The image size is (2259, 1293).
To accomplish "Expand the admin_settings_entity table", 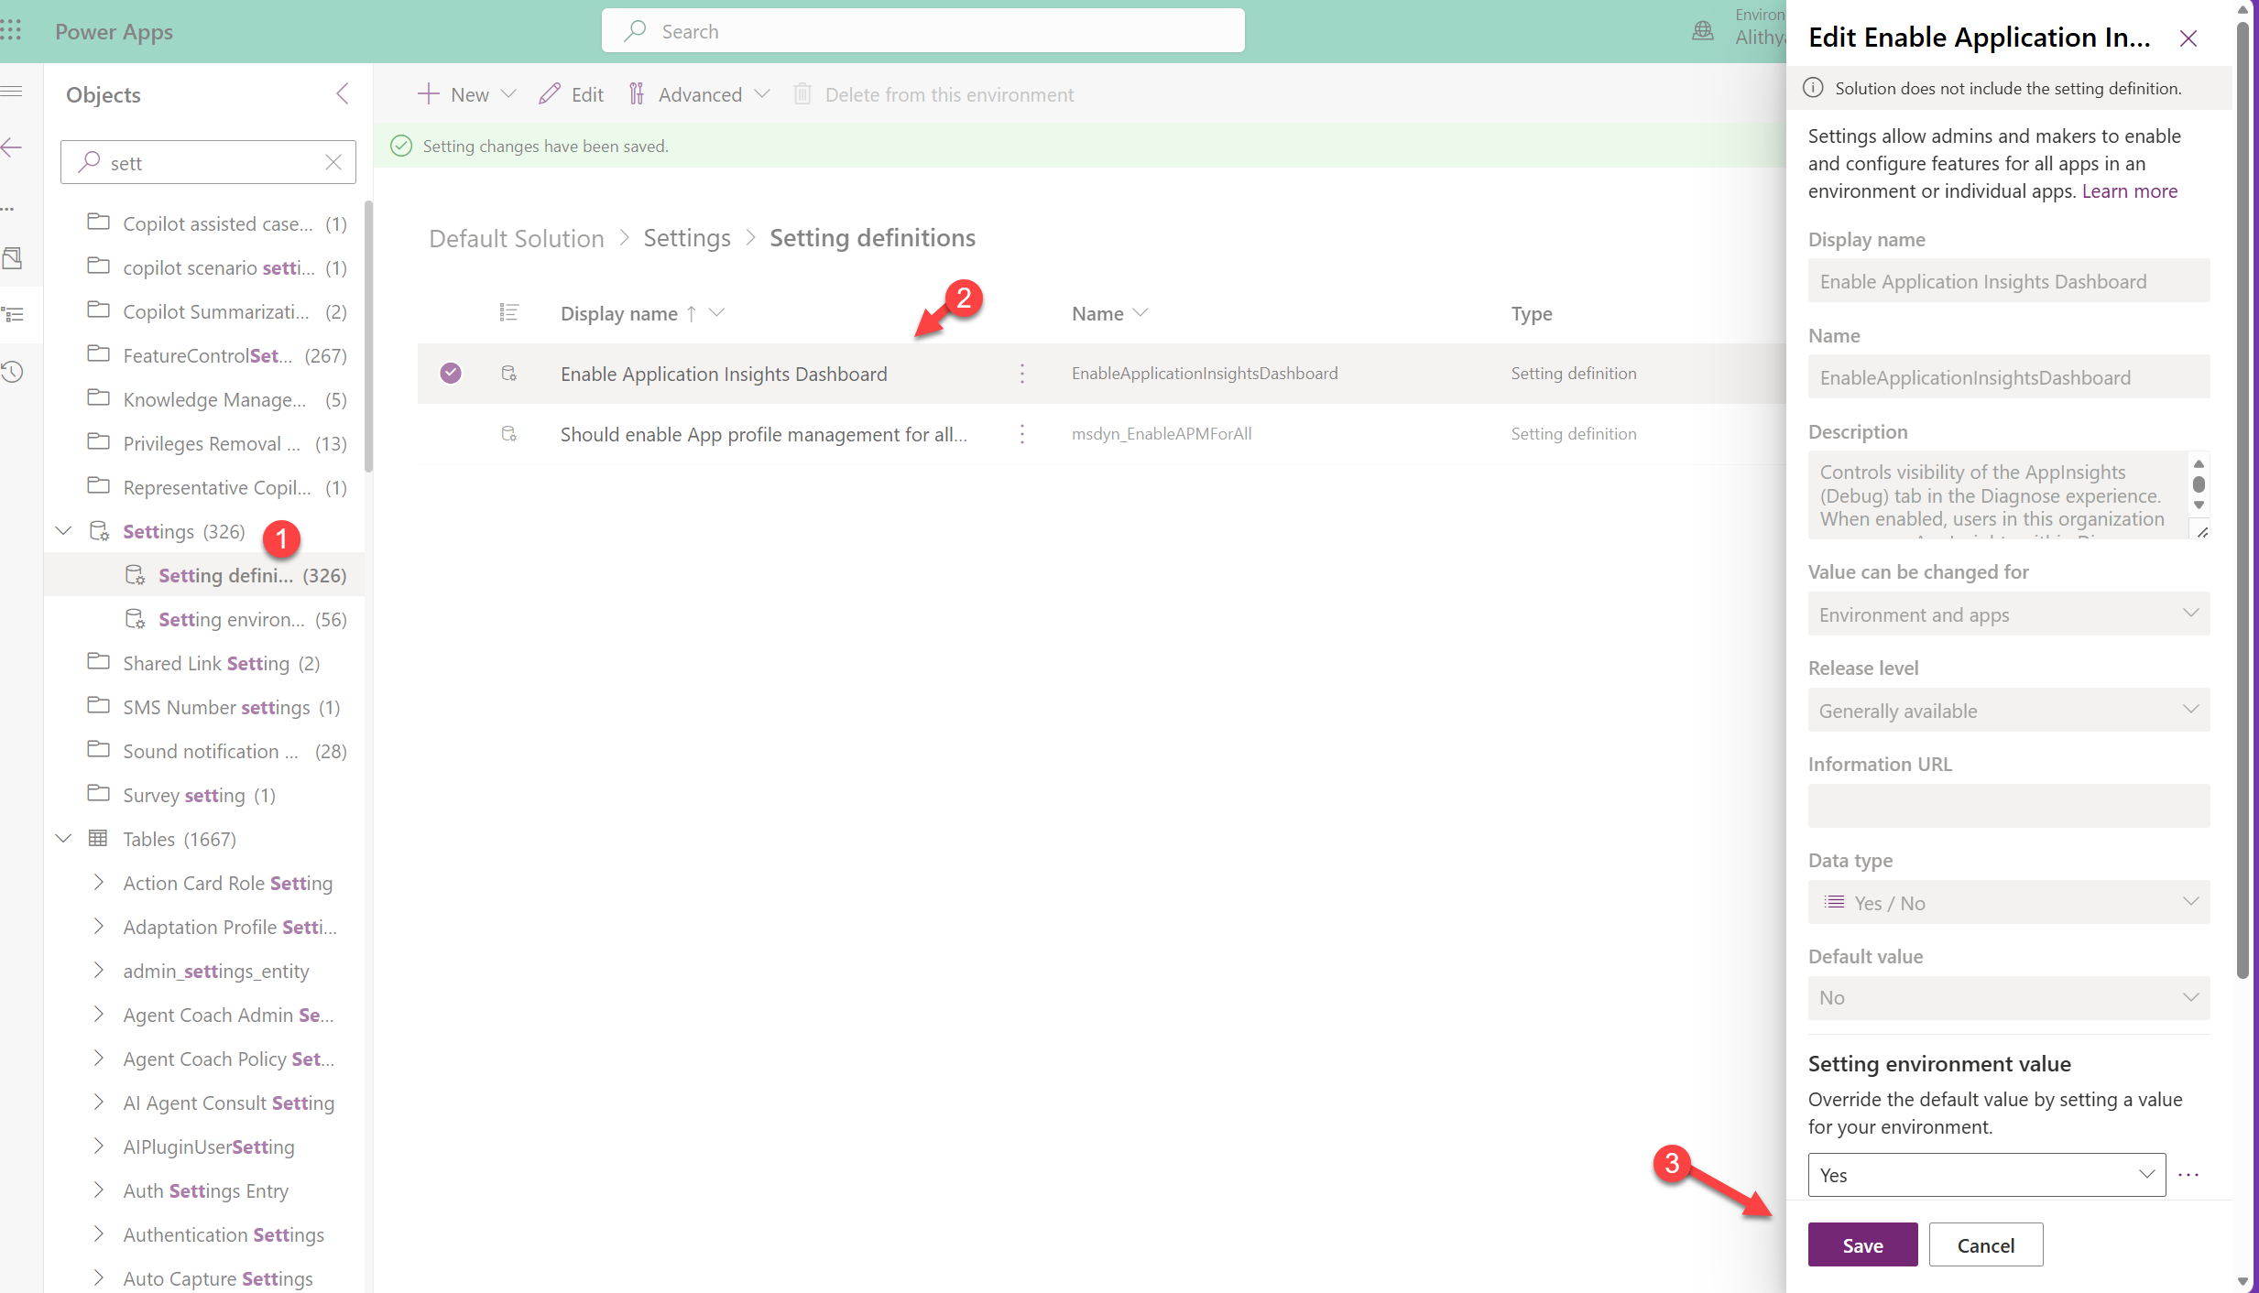I will [x=98, y=971].
